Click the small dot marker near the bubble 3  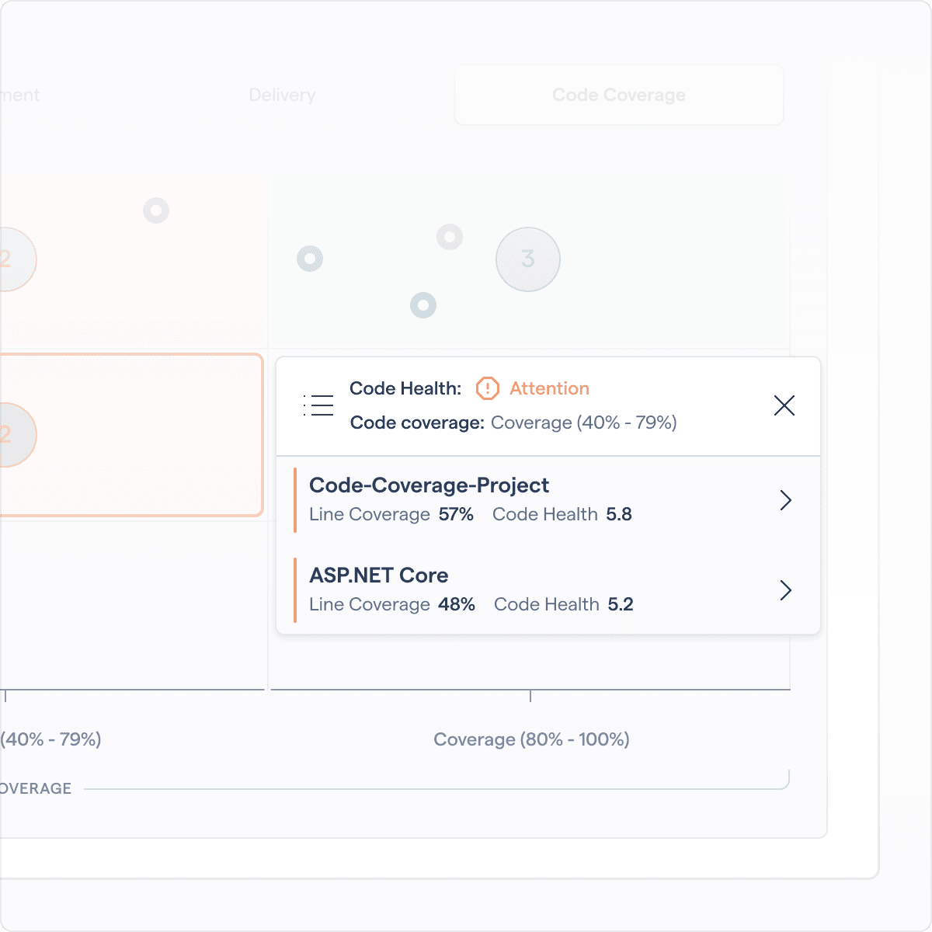[x=450, y=238]
